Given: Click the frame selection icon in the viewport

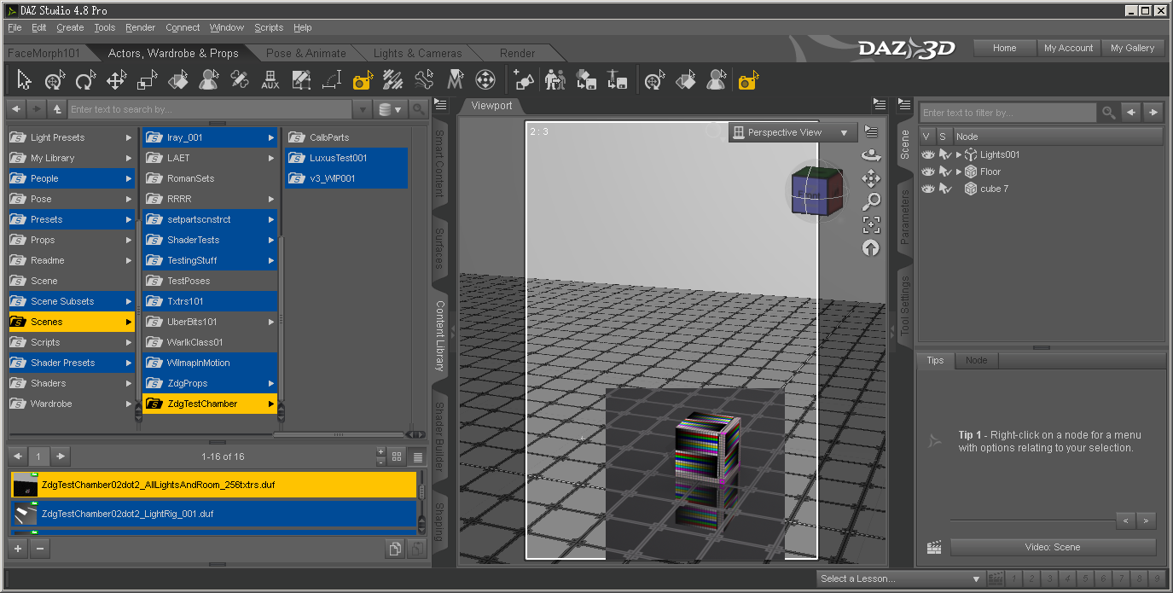Looking at the screenshot, I should tap(871, 224).
